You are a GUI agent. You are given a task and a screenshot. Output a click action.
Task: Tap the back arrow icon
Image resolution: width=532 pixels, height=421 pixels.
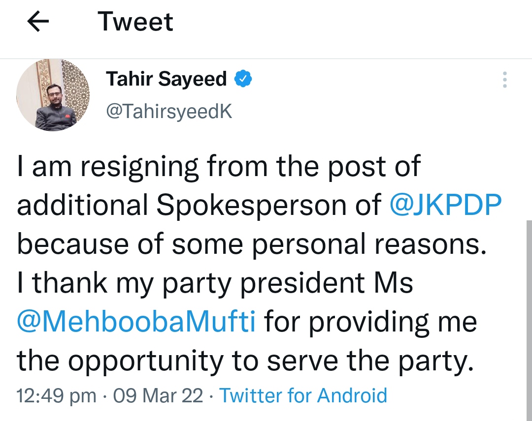pos(38,22)
